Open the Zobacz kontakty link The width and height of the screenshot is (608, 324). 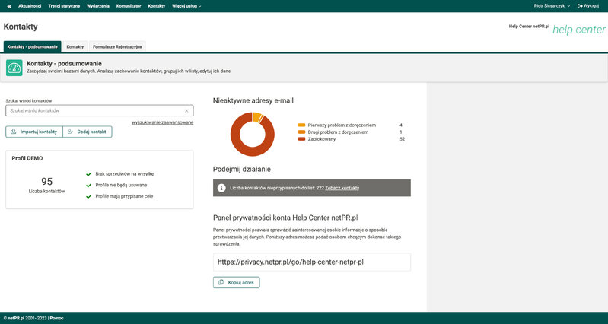[342, 188]
